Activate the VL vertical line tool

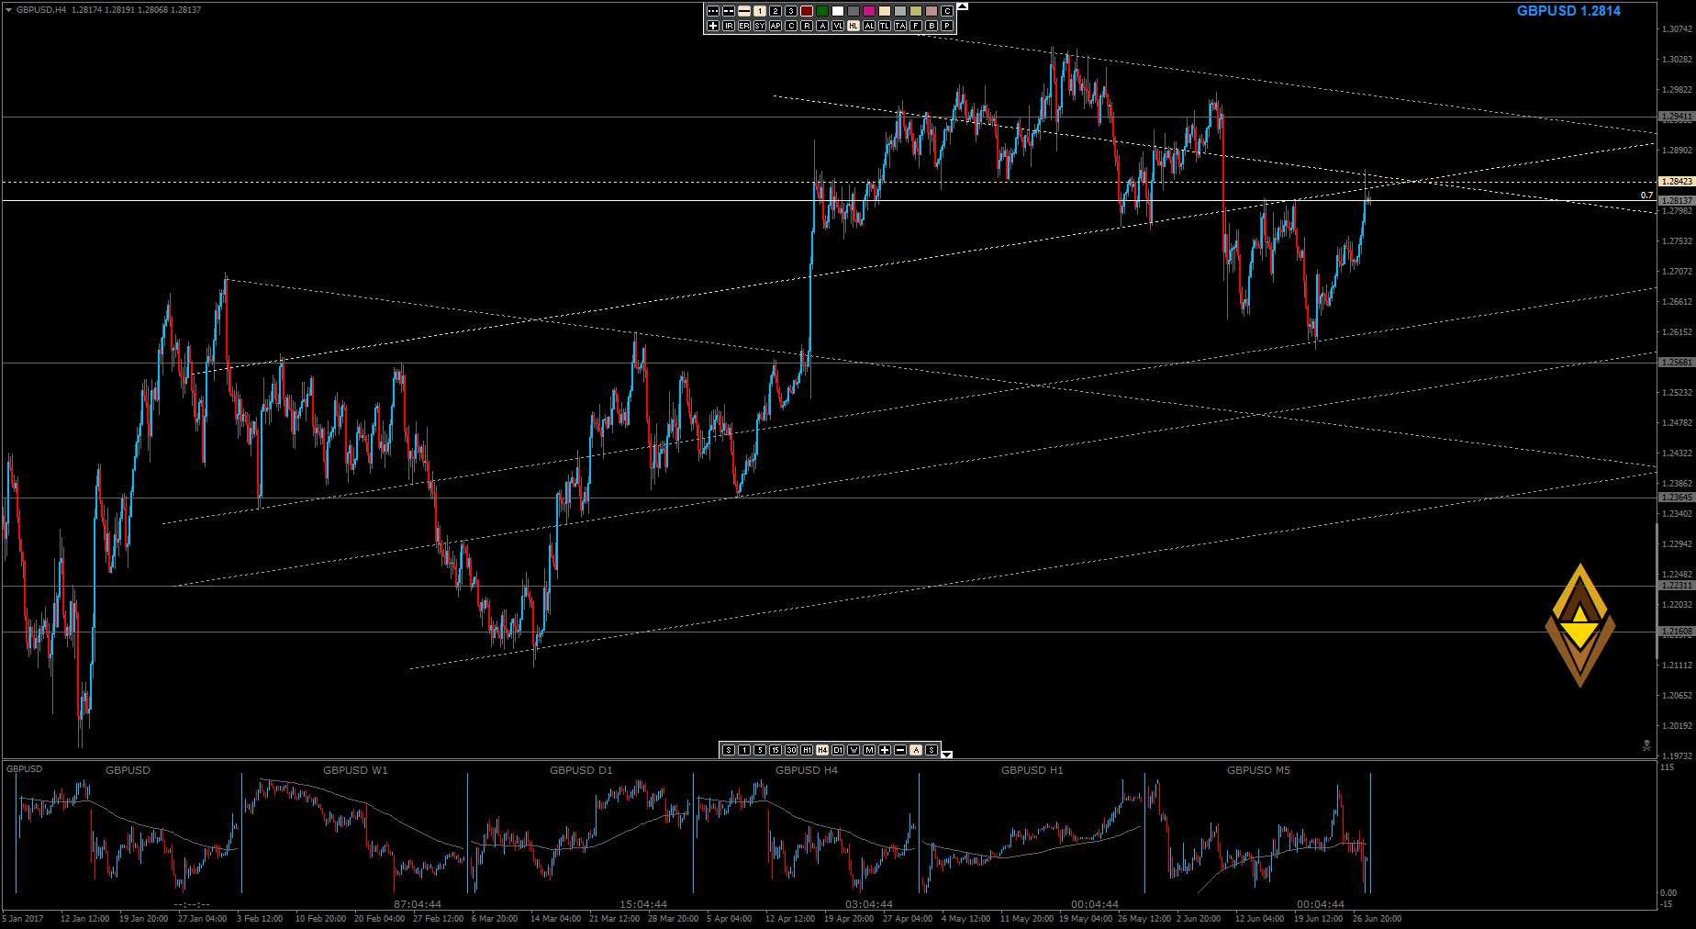pos(838,26)
